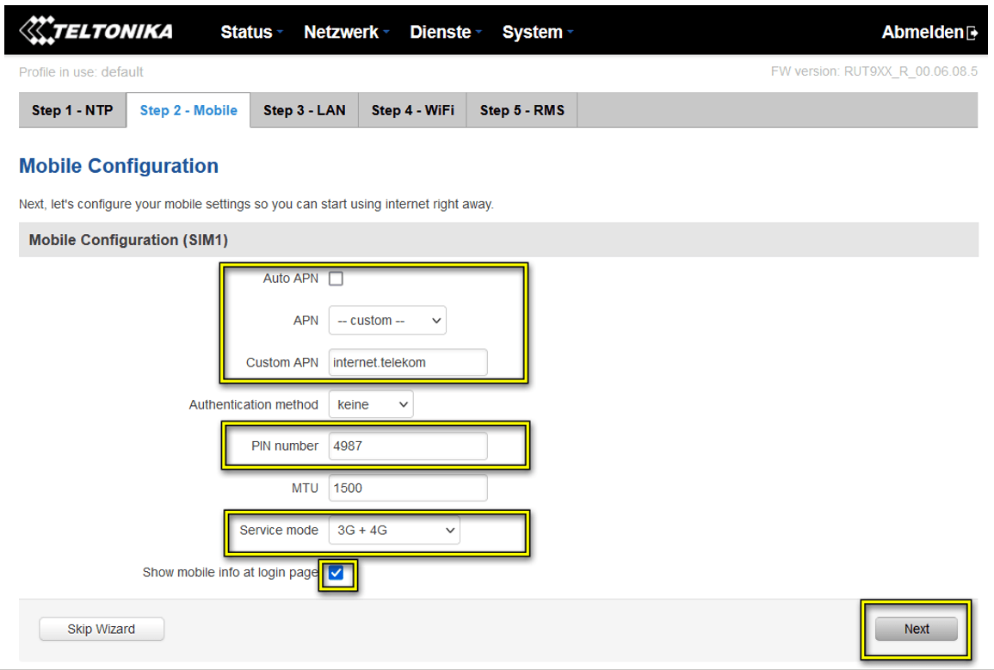Click the Next button
Image resolution: width=994 pixels, height=670 pixels.
click(916, 630)
